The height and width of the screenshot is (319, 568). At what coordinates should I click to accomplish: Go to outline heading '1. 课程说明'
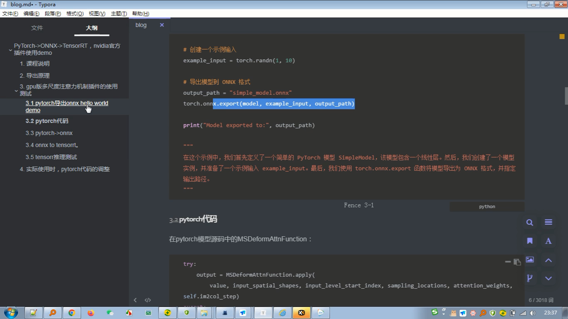[x=35, y=64]
